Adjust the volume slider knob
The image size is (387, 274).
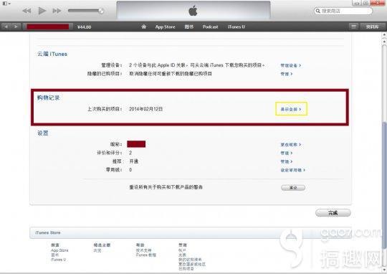(101, 11)
